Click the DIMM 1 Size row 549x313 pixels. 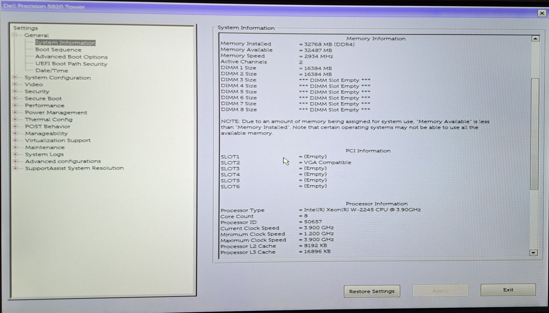tap(277, 68)
